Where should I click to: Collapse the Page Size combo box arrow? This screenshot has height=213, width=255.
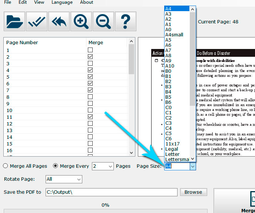click(x=193, y=166)
